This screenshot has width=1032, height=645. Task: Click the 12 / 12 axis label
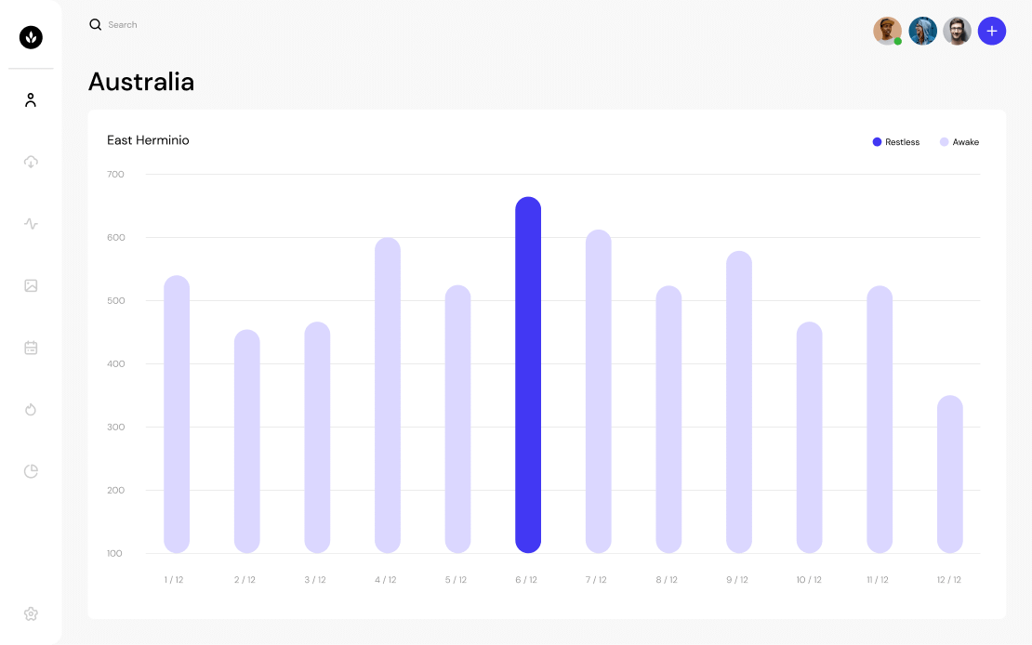coord(949,580)
